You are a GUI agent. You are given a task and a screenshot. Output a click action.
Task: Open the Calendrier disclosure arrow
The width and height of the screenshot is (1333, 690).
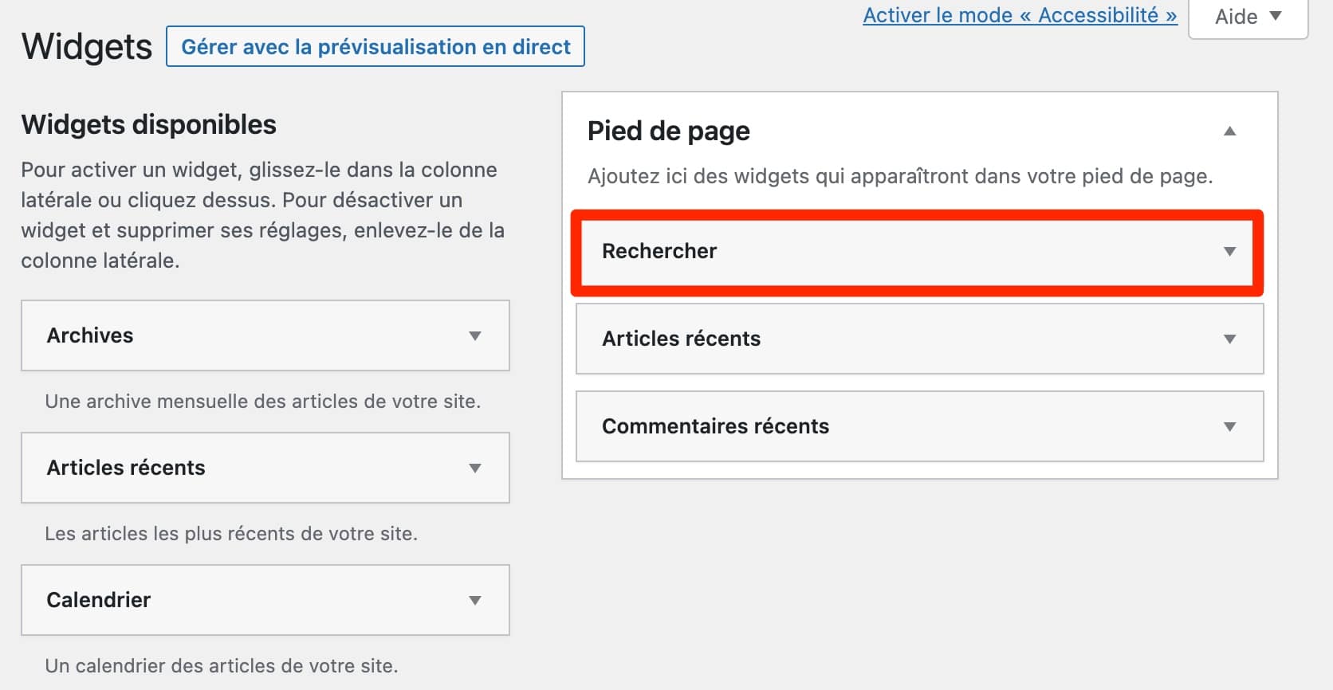coord(475,600)
